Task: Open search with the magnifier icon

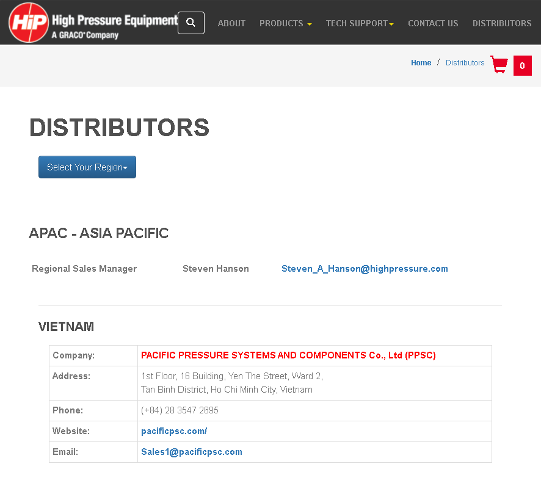Action: (x=191, y=23)
